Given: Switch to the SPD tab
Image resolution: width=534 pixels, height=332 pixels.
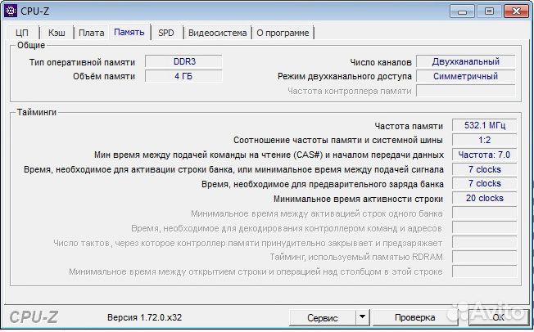Looking at the screenshot, I should point(166,33).
